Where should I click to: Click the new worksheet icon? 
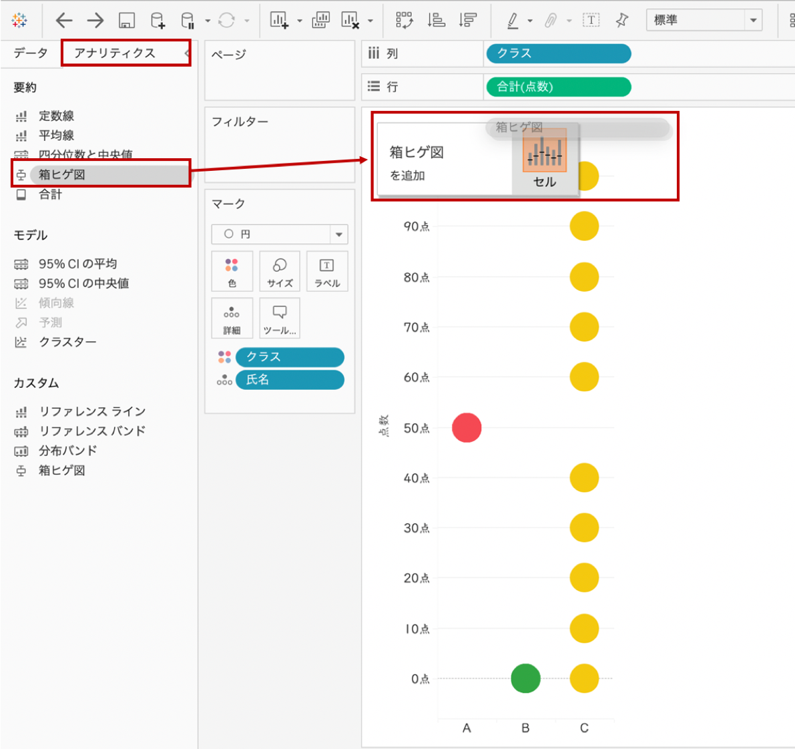[280, 20]
